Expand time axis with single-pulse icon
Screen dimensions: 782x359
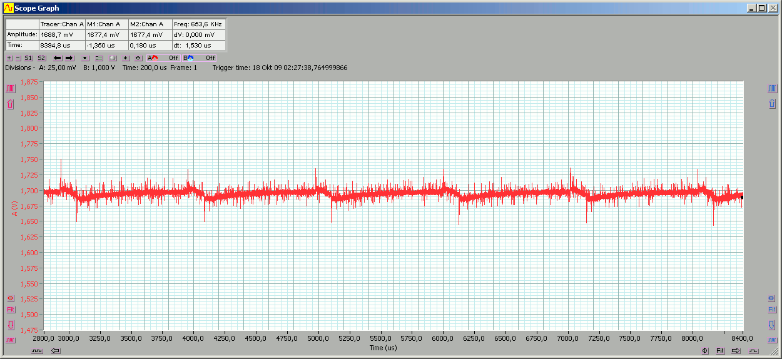pos(754,351)
